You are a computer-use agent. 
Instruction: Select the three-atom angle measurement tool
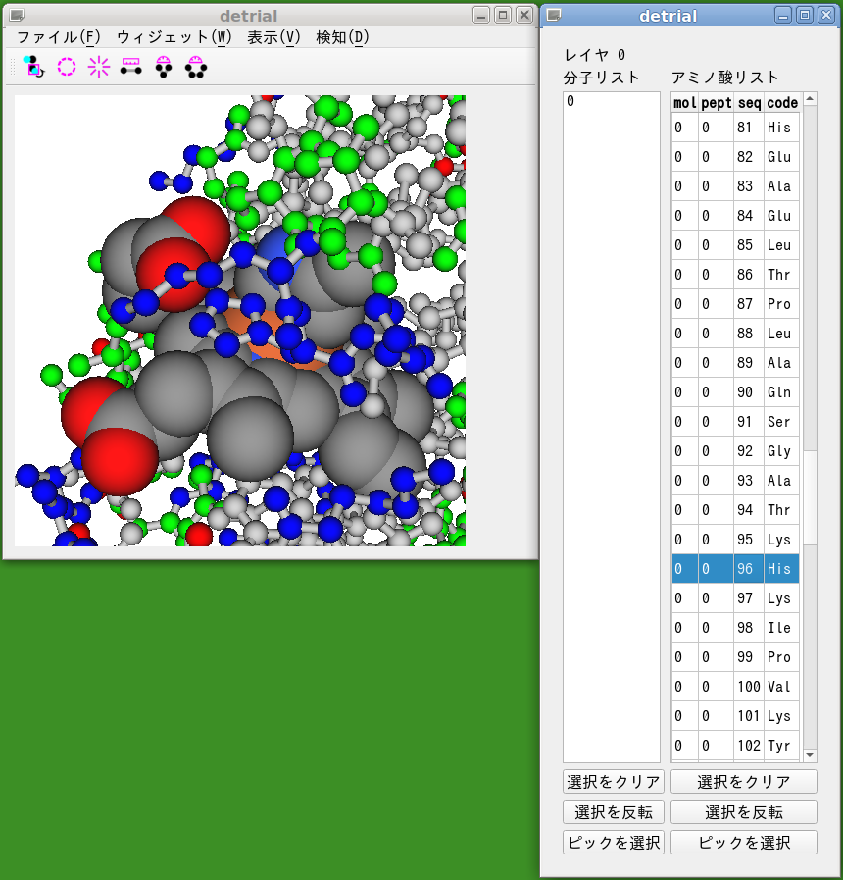pos(164,67)
